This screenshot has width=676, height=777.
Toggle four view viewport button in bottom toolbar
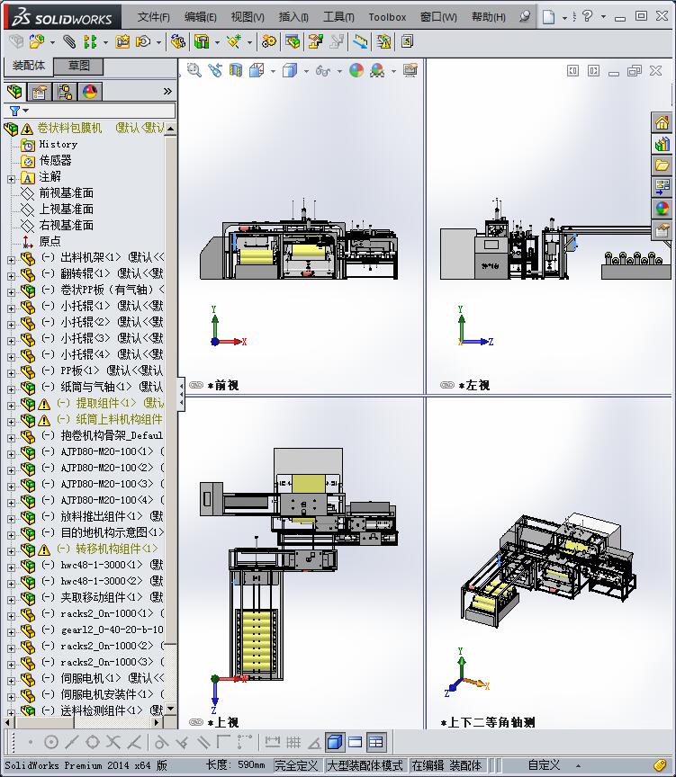click(376, 742)
